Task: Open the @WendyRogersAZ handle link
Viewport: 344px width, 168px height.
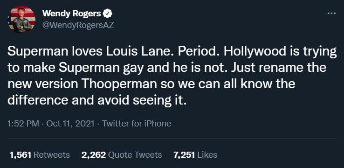Action: click(78, 25)
